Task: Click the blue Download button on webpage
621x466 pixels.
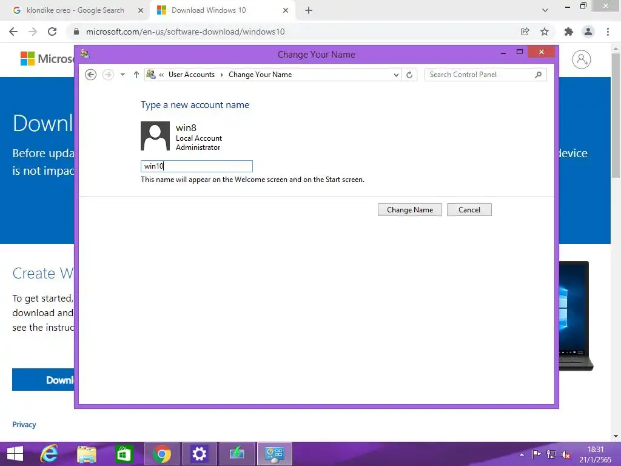Action: pos(43,380)
